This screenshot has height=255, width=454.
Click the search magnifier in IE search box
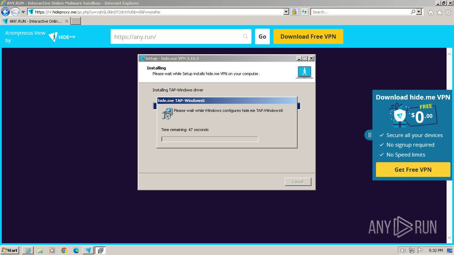413,12
